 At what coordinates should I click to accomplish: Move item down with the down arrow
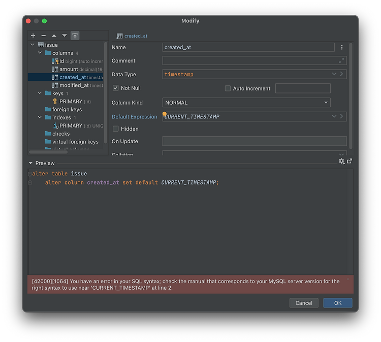[x=65, y=36]
